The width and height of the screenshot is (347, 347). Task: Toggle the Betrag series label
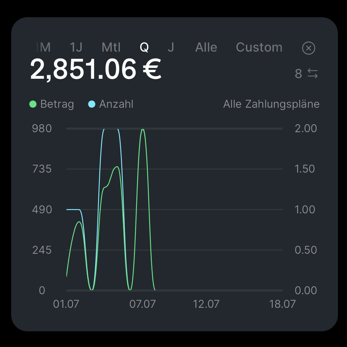pyautogui.click(x=57, y=104)
